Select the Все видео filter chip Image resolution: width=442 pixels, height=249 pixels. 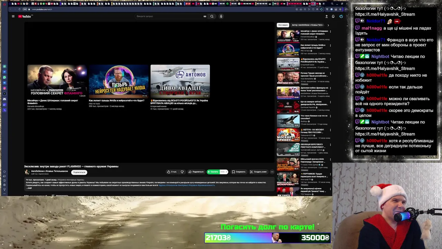(283, 25)
